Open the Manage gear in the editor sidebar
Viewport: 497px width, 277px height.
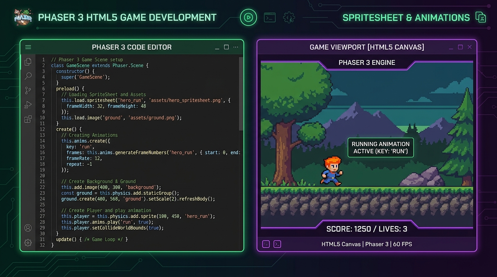[28, 242]
